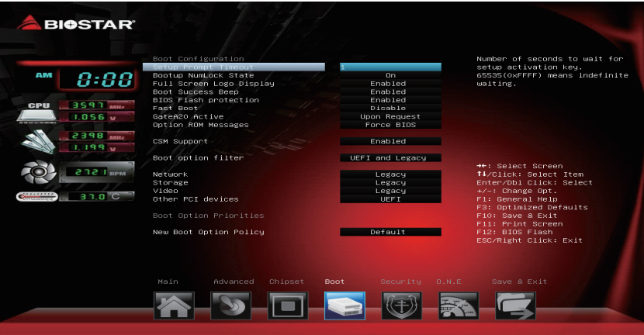
Task: Edit the Setup Prompt Timeout value field
Action: coord(390,67)
